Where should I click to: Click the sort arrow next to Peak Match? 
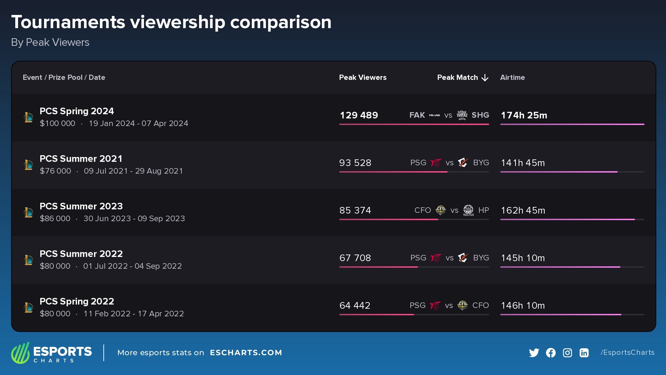pos(485,78)
